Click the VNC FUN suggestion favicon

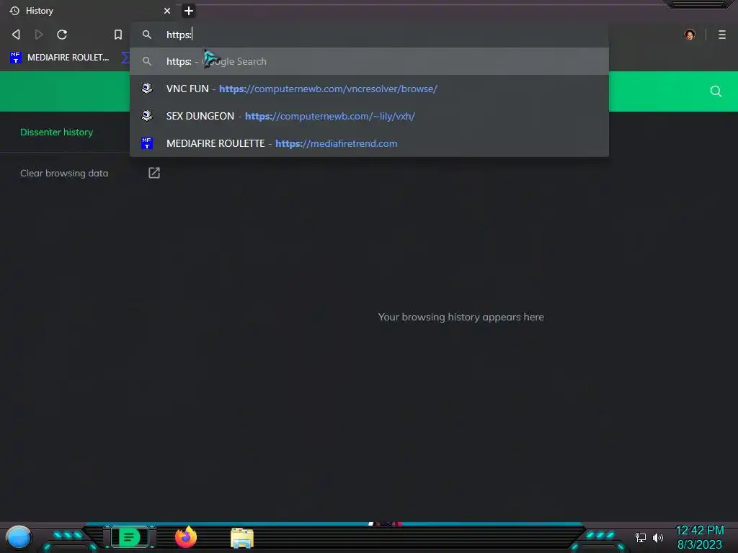(147, 89)
